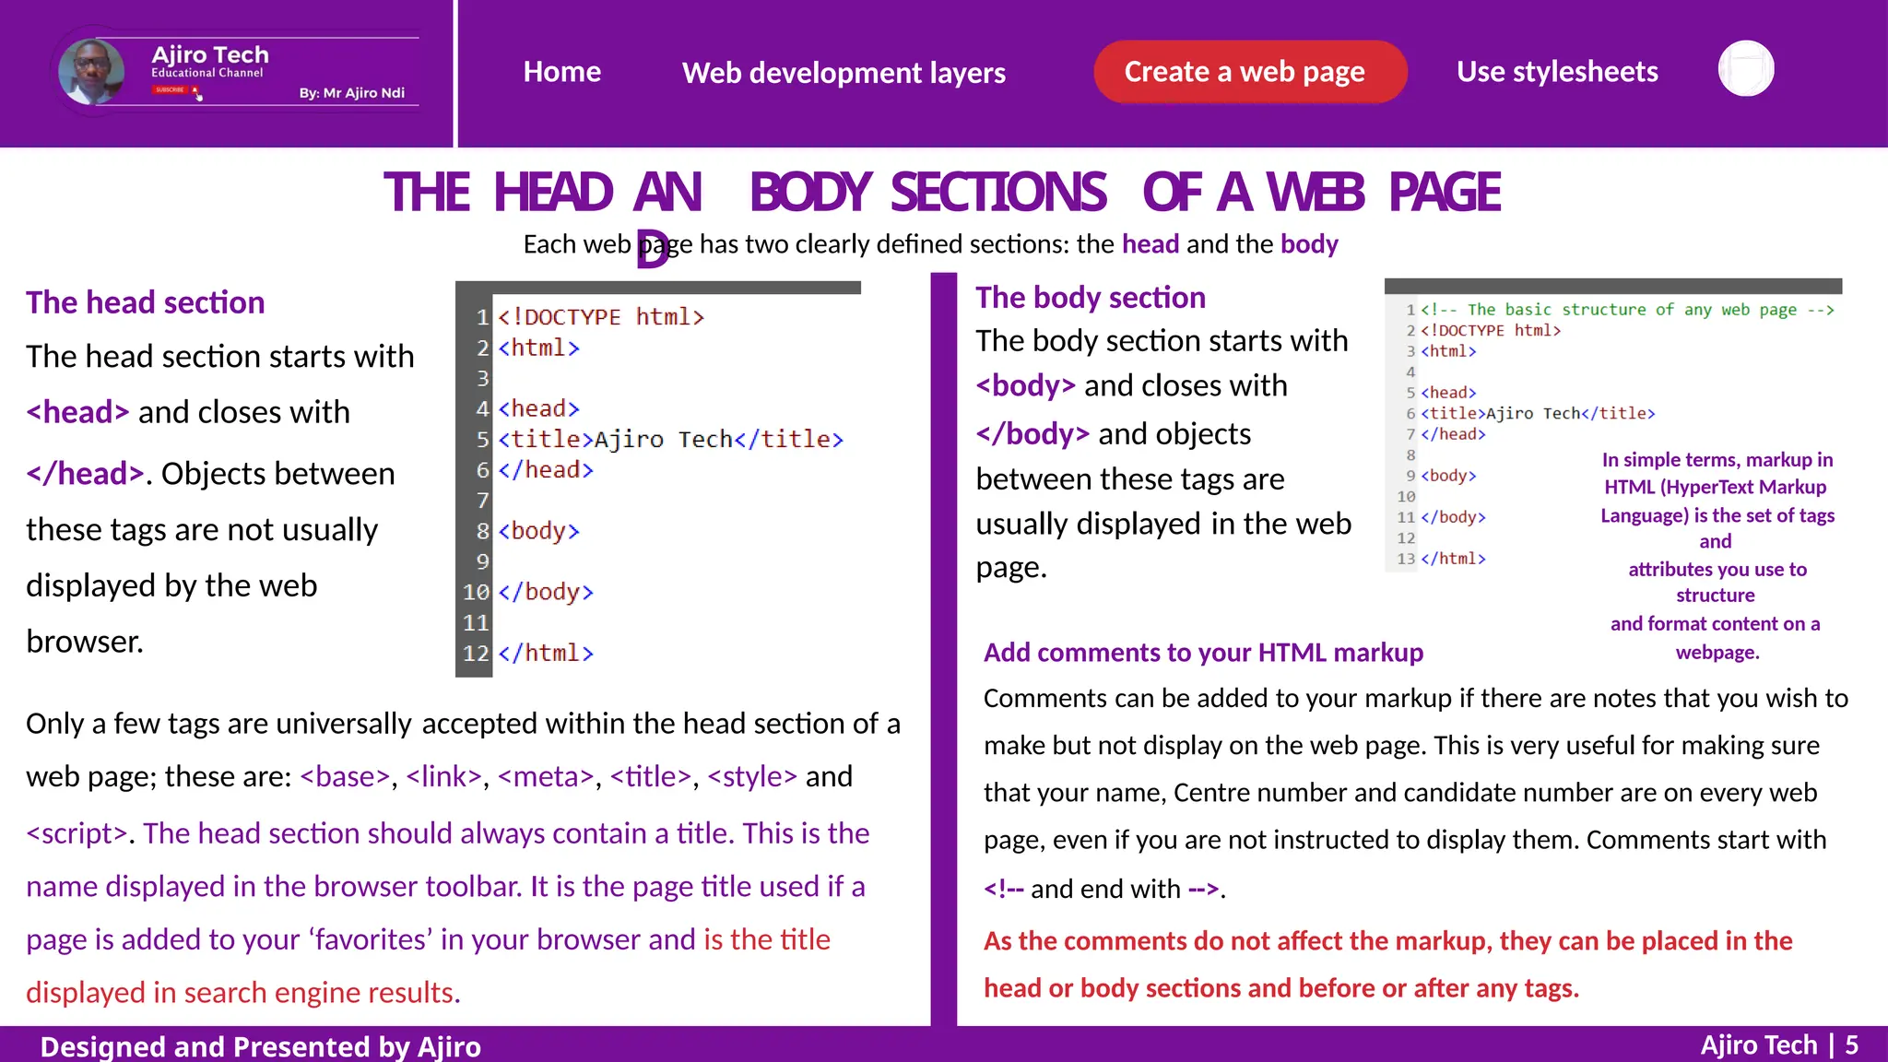Click the <title>Ajiro Tech</title> line in large code
1888x1062 pixels.
pos(670,440)
